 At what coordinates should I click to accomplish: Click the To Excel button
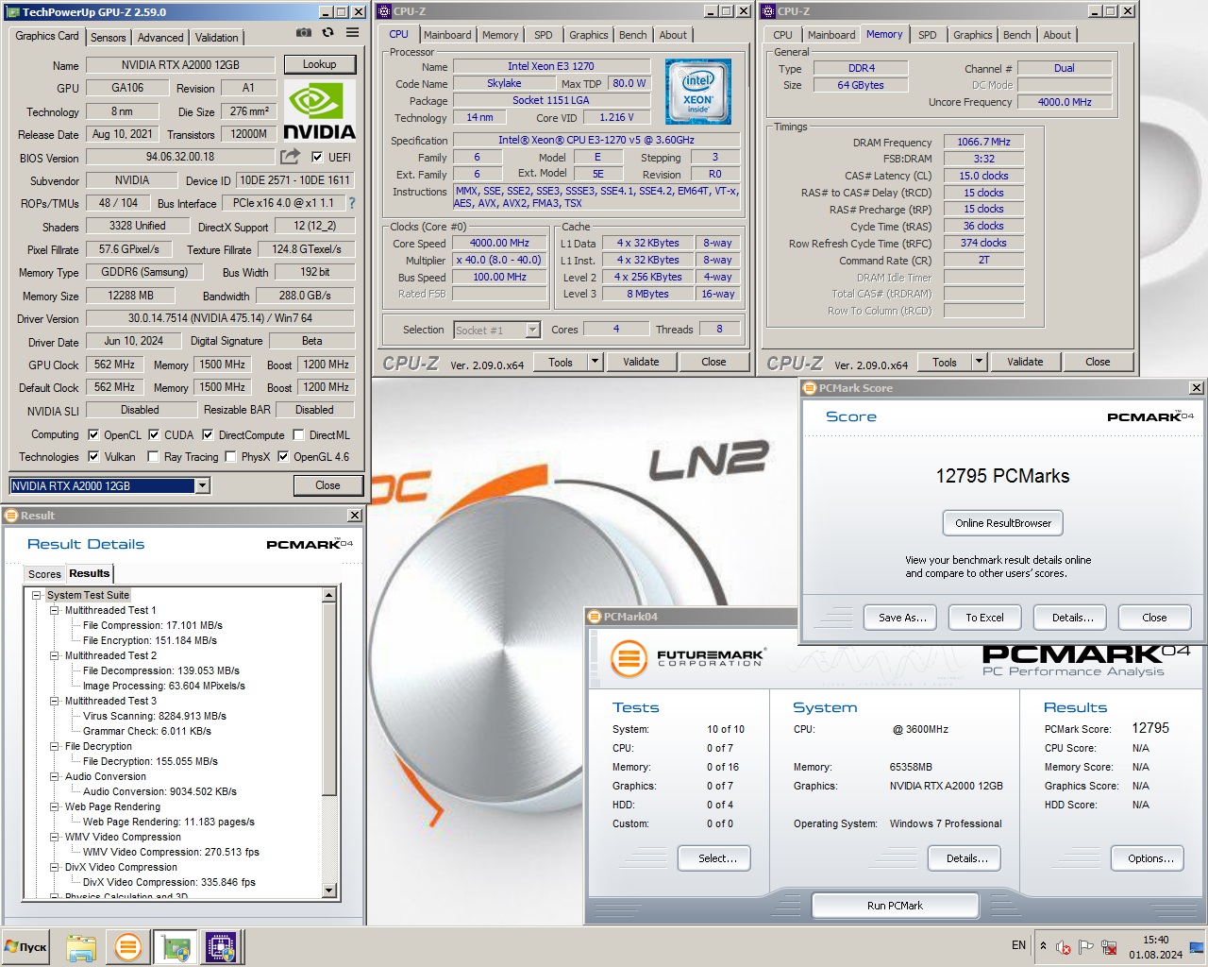(984, 618)
